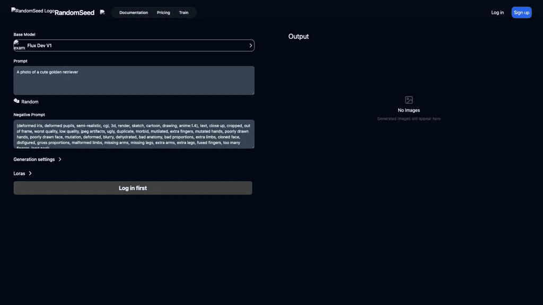Screen dimensions: 543x305
Task: Click the Output heading
Action: [299, 37]
